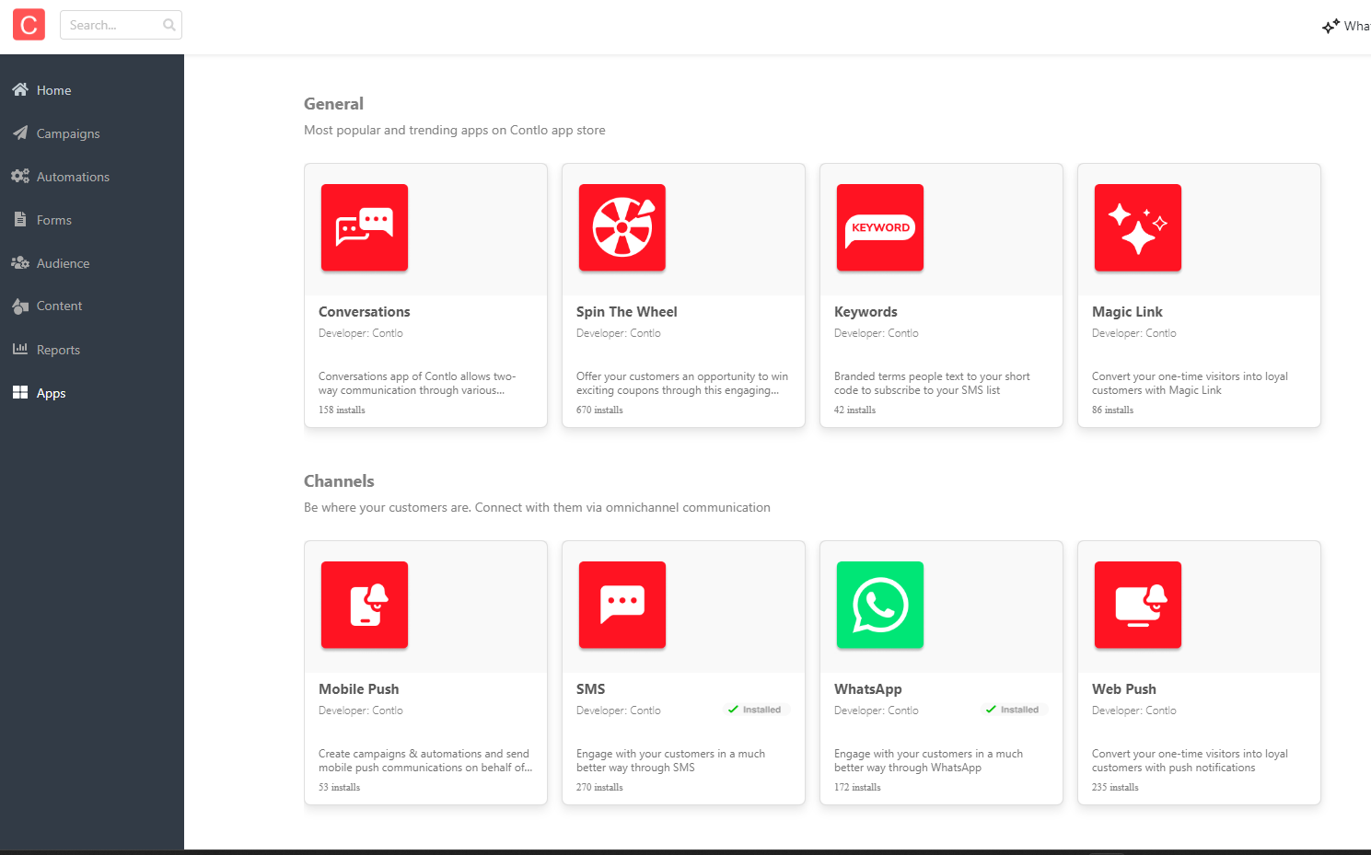Viewport: 1371px width, 855px height.
Task: Click the Apps grid icon
Action: pyautogui.click(x=20, y=392)
